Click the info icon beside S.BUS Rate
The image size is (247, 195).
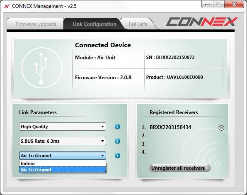pos(117,141)
